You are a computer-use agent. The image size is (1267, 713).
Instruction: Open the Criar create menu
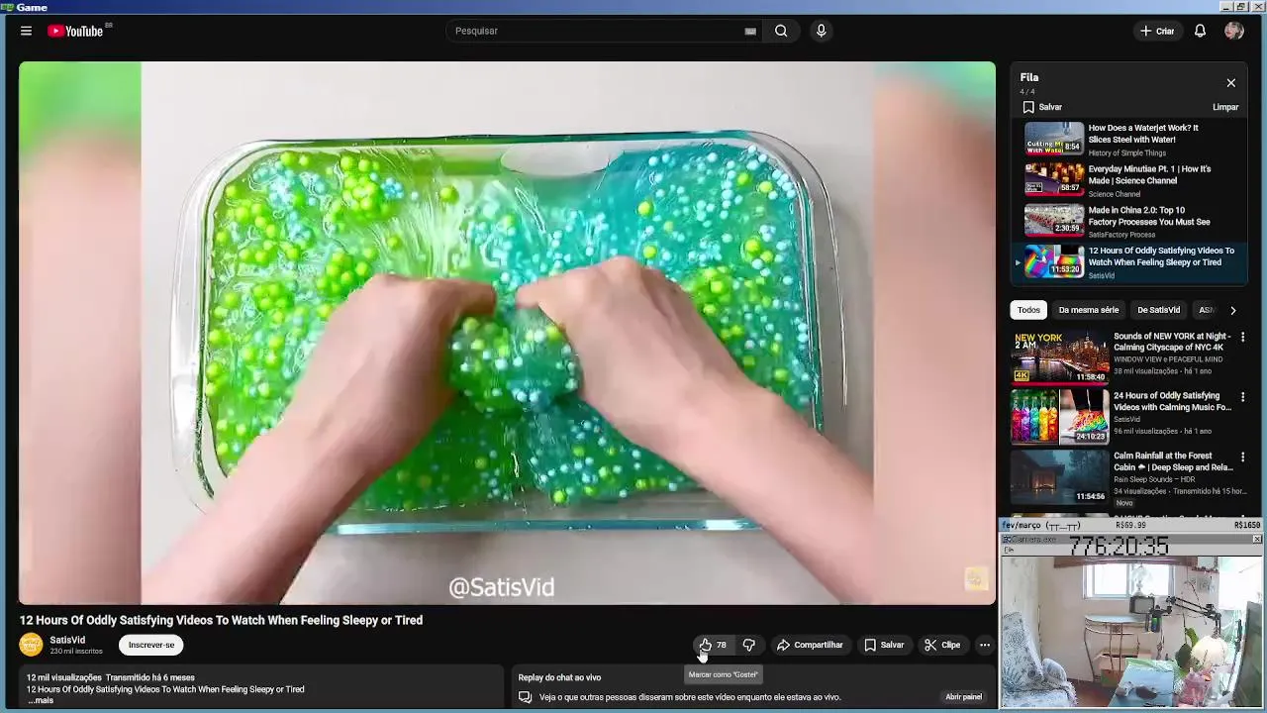click(1157, 31)
